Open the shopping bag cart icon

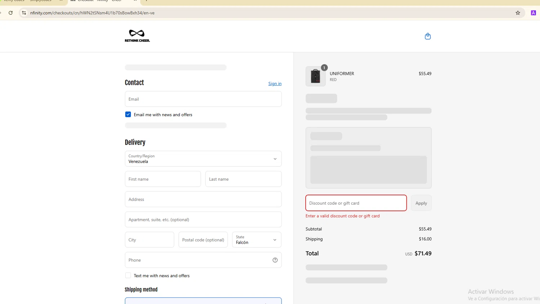[428, 36]
